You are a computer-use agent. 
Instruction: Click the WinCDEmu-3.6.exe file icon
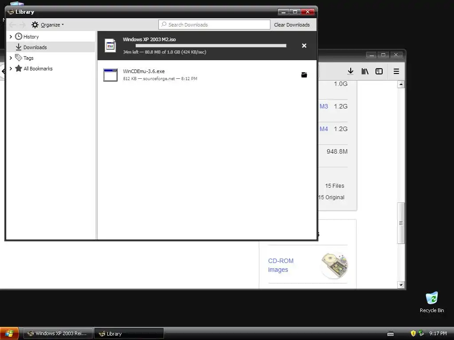110,75
